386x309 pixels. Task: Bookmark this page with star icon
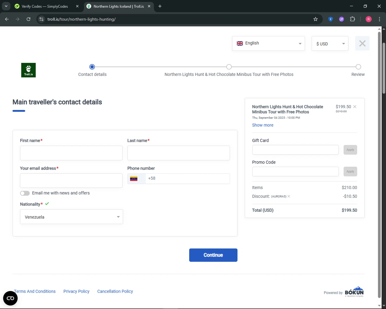[315, 19]
